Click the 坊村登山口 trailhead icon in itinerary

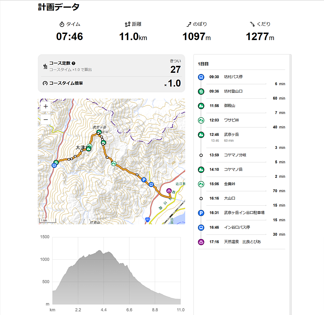(x=201, y=92)
